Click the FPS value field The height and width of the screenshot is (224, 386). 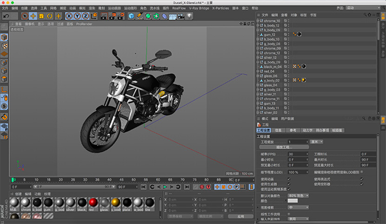click(x=298, y=154)
